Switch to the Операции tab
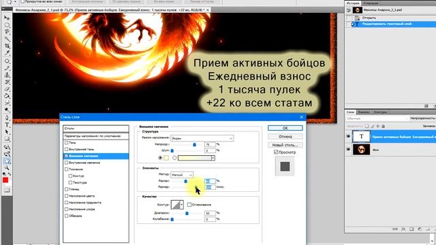Viewport: 436px width, 245px height. click(371, 3)
